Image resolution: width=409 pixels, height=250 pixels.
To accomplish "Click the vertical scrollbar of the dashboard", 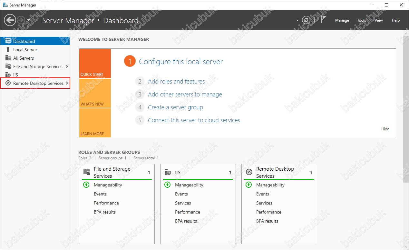I will point(406,110).
